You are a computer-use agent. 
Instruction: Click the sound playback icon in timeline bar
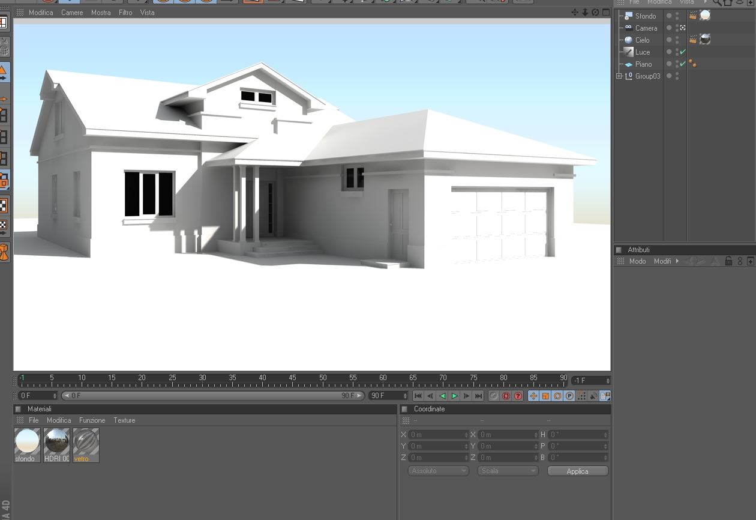(x=593, y=396)
